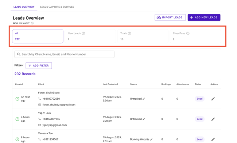Click the New Leads help question icon
Image resolution: width=237 pixels, height=143 pixels.
(83, 33)
